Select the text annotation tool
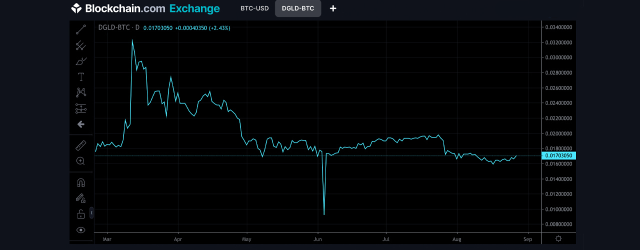This screenshot has width=640, height=250. coord(80,77)
